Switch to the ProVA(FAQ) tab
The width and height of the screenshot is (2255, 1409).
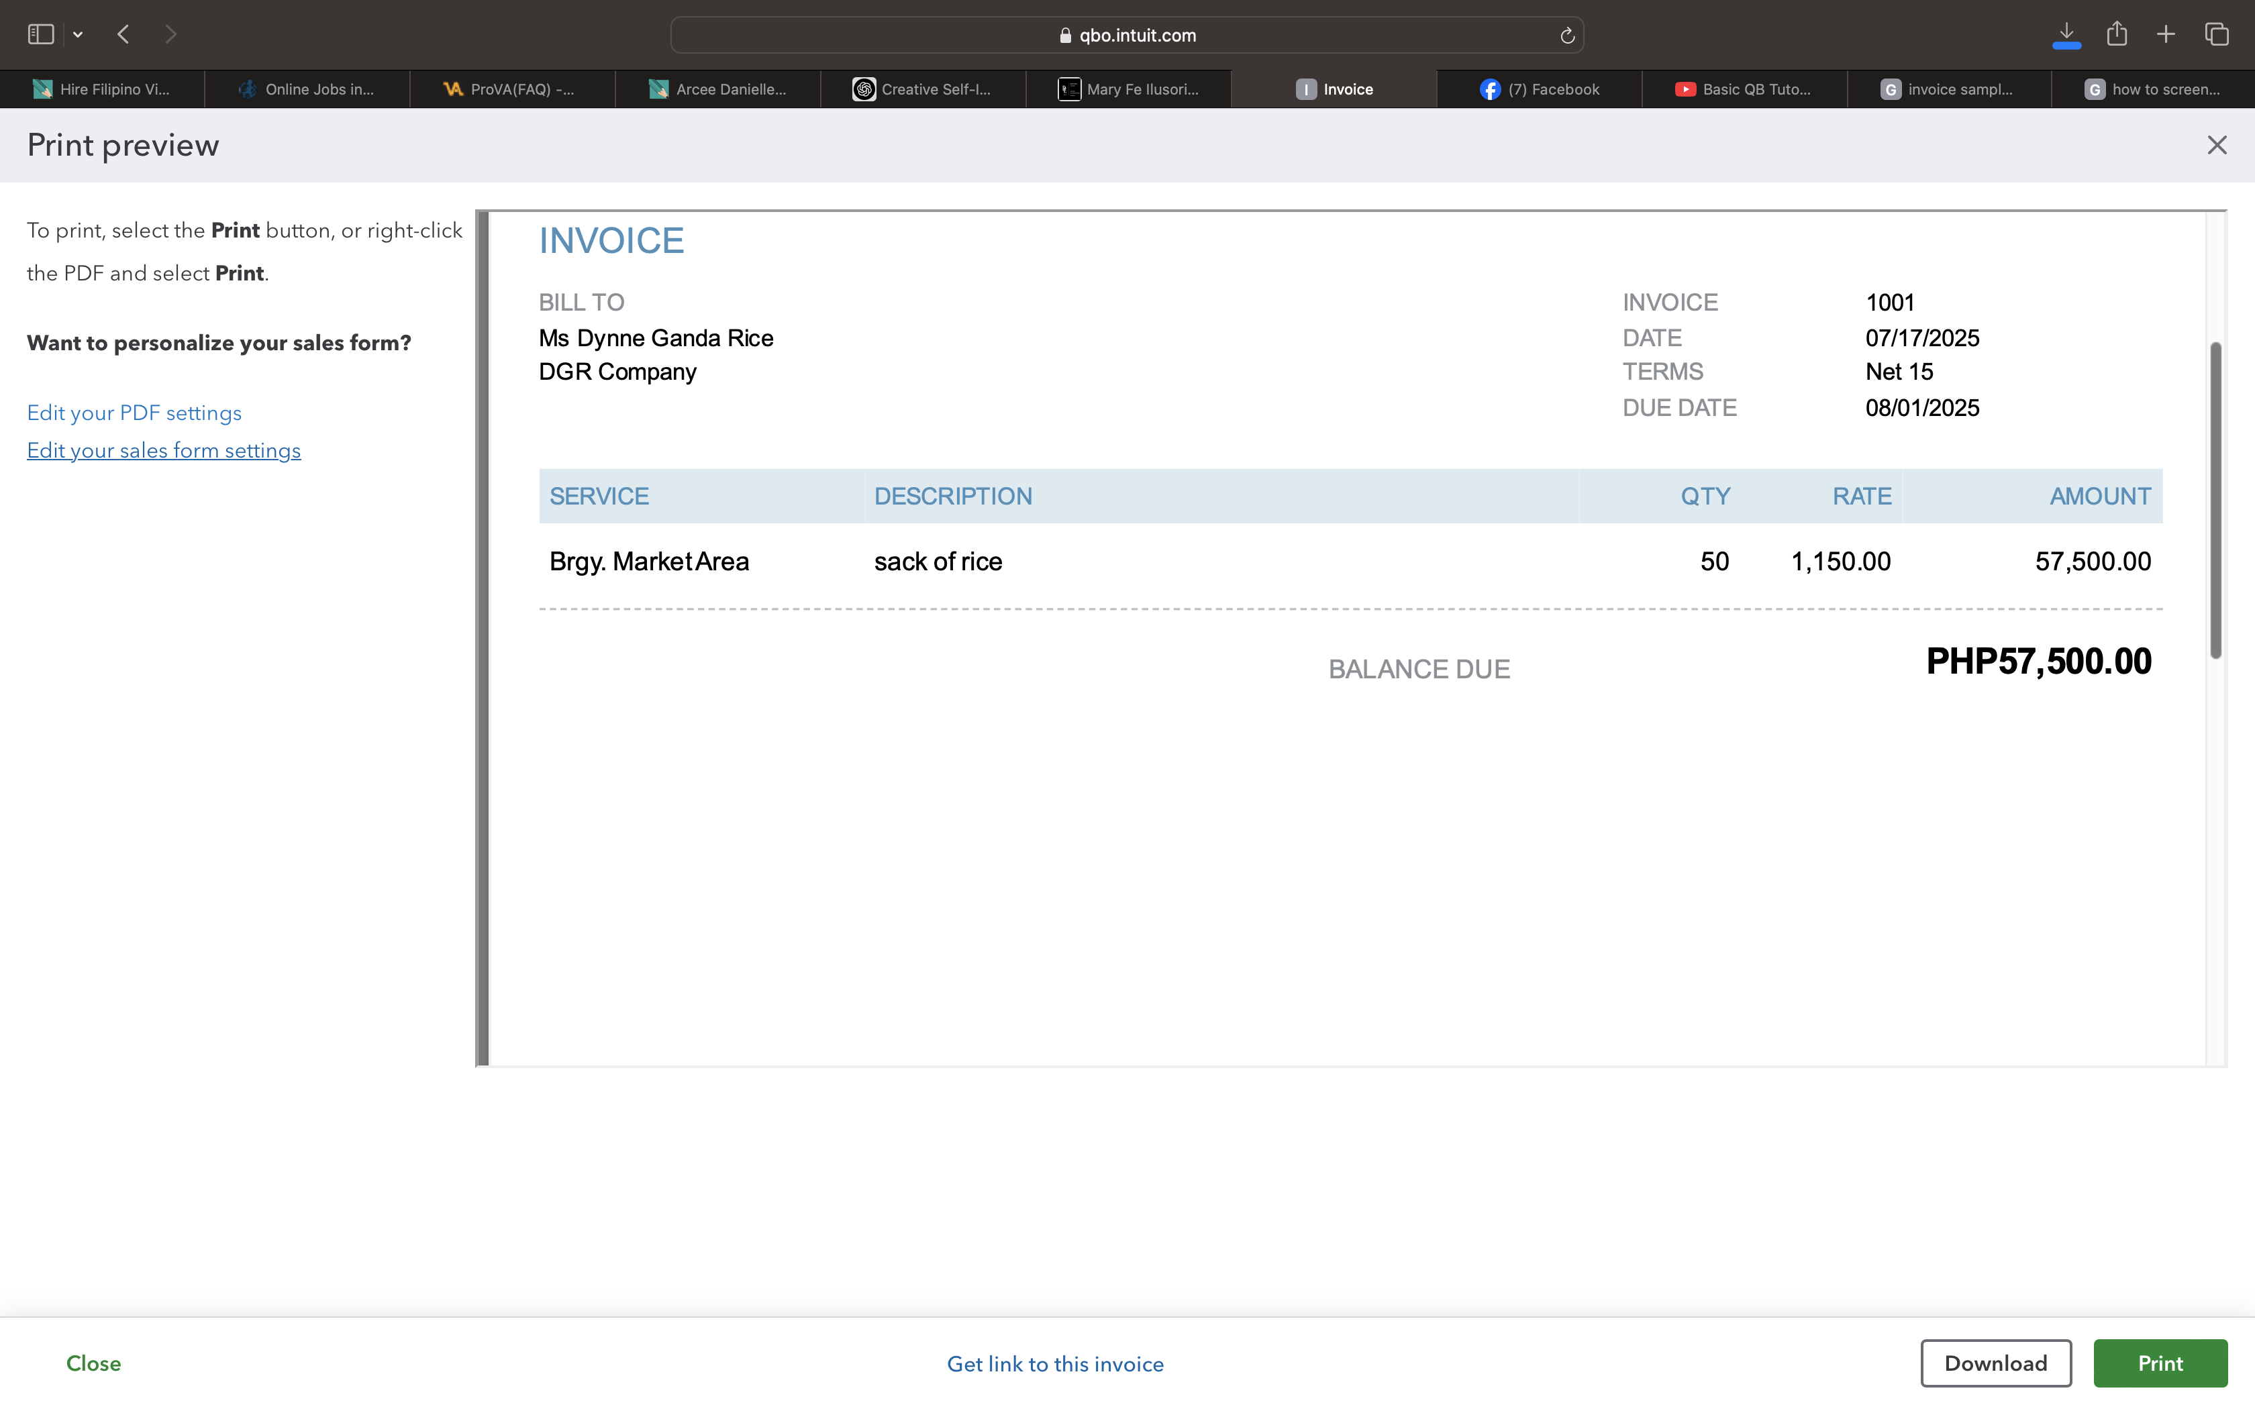pyautogui.click(x=513, y=89)
